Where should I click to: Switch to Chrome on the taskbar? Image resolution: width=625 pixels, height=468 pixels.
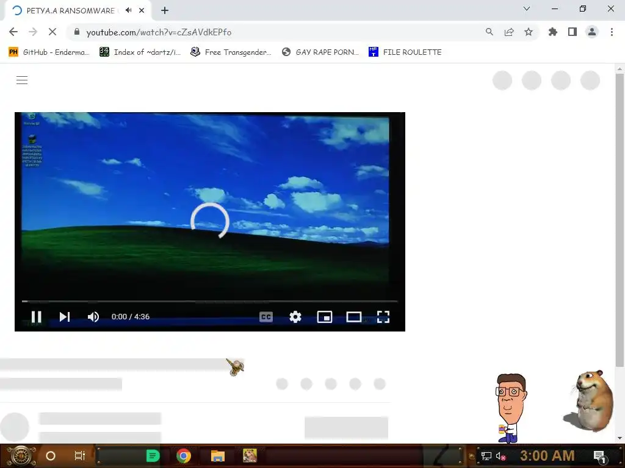[183, 456]
